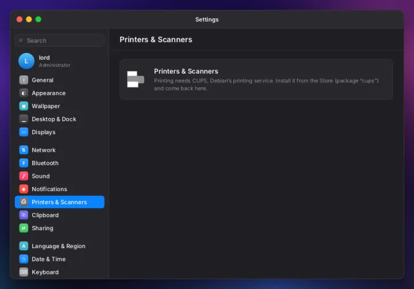Click the Sharing sidebar icon

click(24, 228)
